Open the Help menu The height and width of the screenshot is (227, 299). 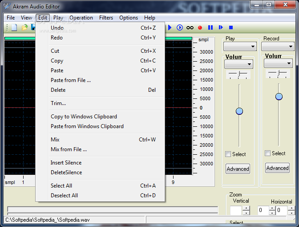(x=149, y=18)
